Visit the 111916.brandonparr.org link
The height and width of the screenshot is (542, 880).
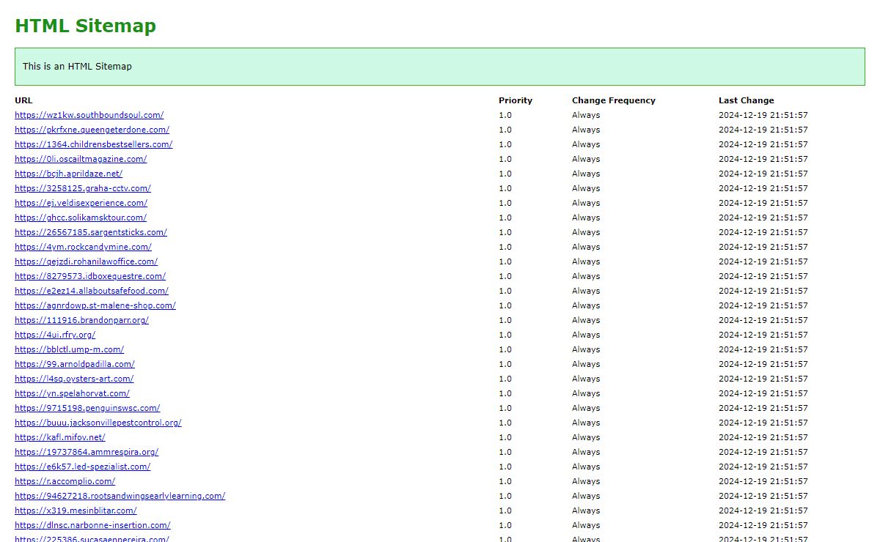point(81,320)
